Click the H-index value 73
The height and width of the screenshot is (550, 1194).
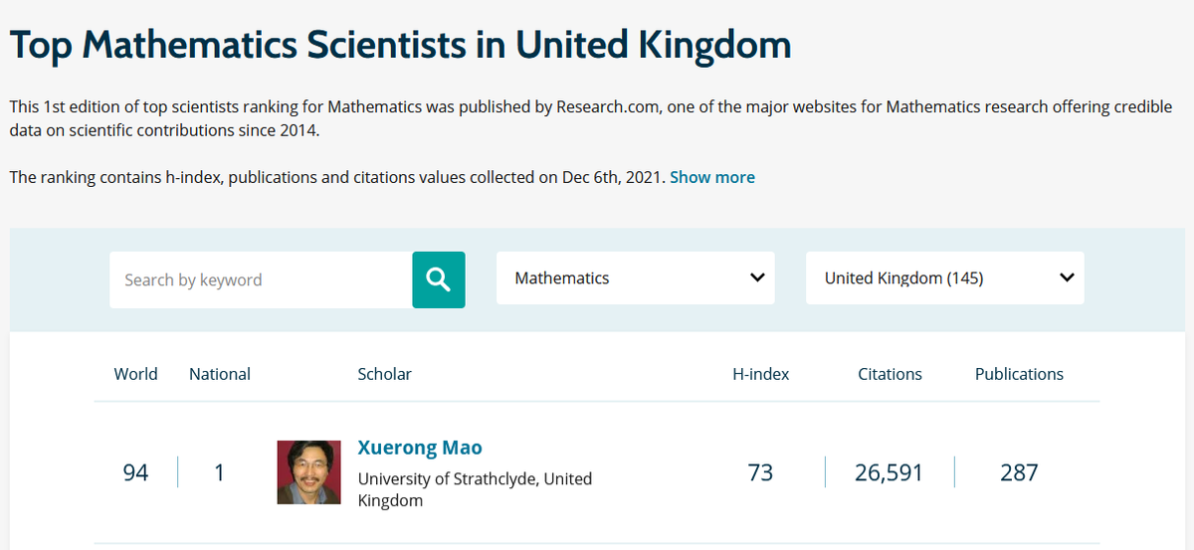(x=760, y=472)
